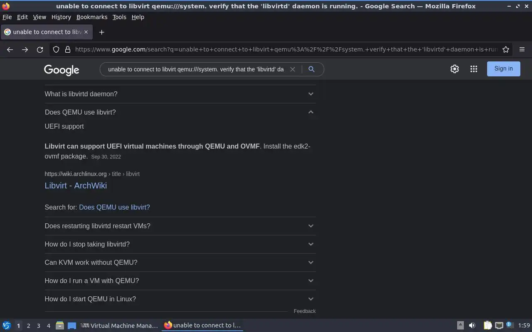Expand 'How do I run a VM with QEMU?'

point(180,281)
